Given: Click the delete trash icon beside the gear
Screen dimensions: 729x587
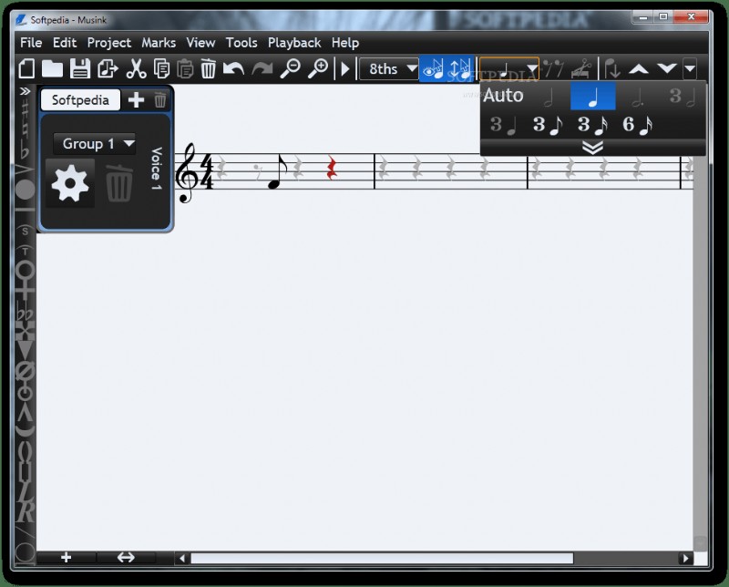Looking at the screenshot, I should point(120,181).
